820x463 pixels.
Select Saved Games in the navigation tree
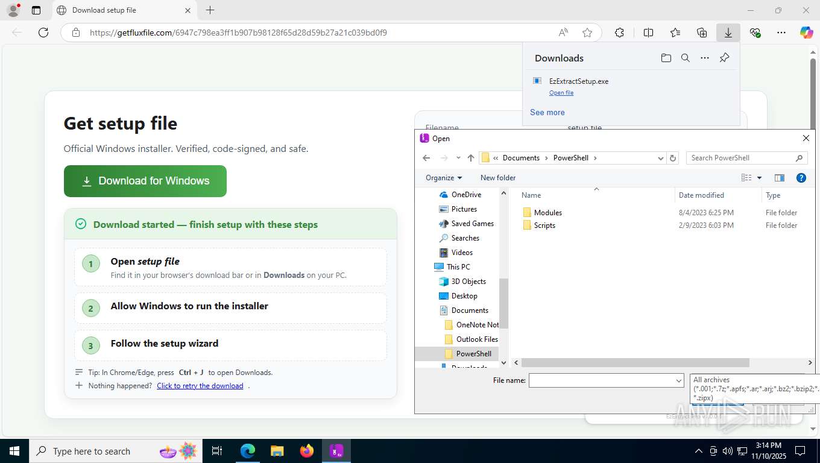pos(473,224)
